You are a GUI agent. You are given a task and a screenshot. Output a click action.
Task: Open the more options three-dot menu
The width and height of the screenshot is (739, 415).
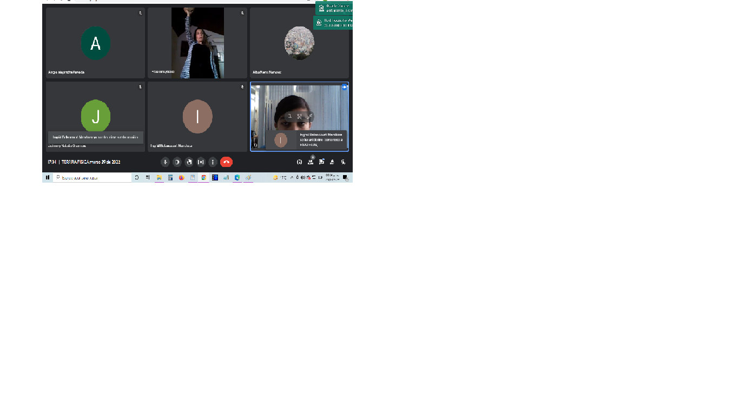pos(213,162)
